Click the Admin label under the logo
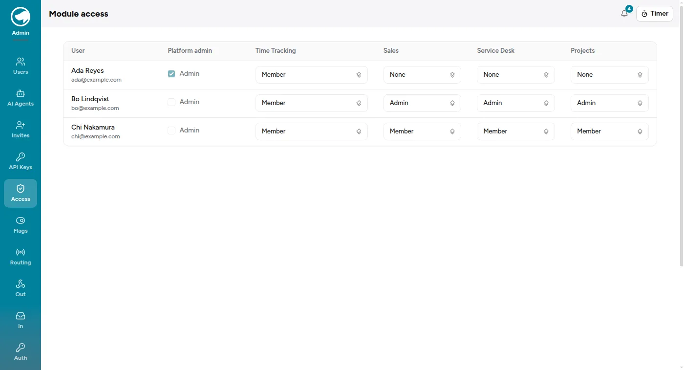Viewport: 684px width, 370px height. (21, 33)
